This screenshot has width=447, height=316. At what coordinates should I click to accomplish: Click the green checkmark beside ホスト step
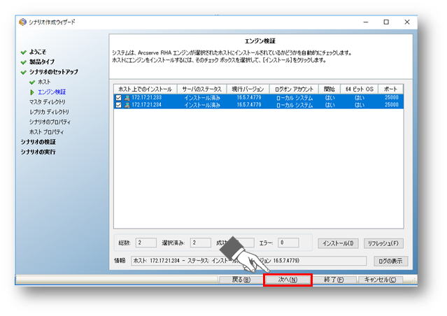pyautogui.click(x=32, y=82)
